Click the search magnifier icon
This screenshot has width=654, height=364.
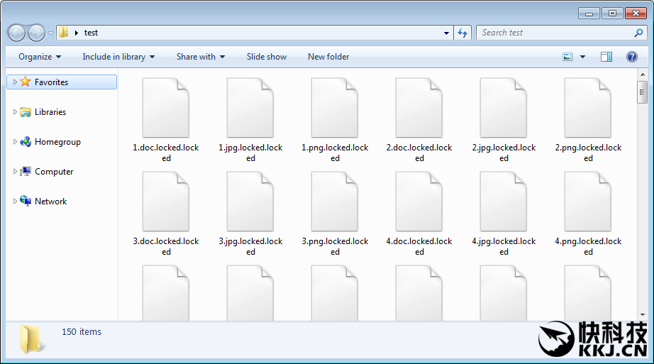pyautogui.click(x=638, y=33)
